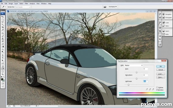173x108 pixels.
Task: Open the Character panel icon
Action: (160, 36)
